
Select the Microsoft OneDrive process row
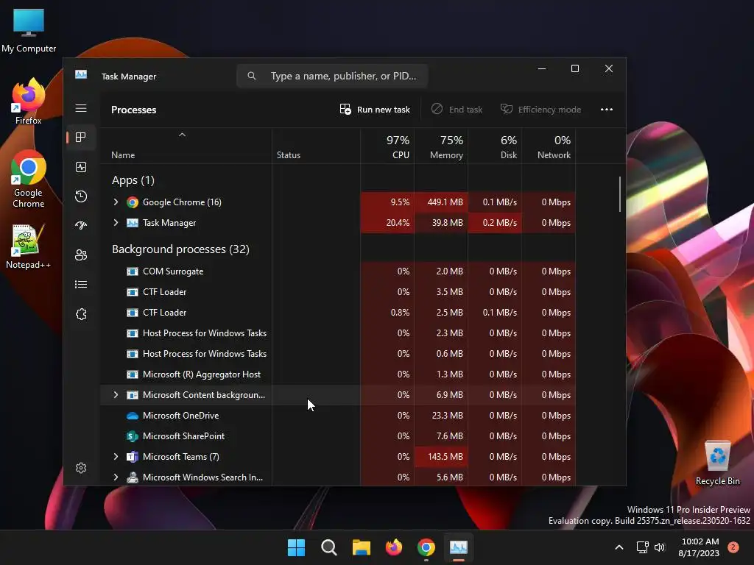point(337,416)
